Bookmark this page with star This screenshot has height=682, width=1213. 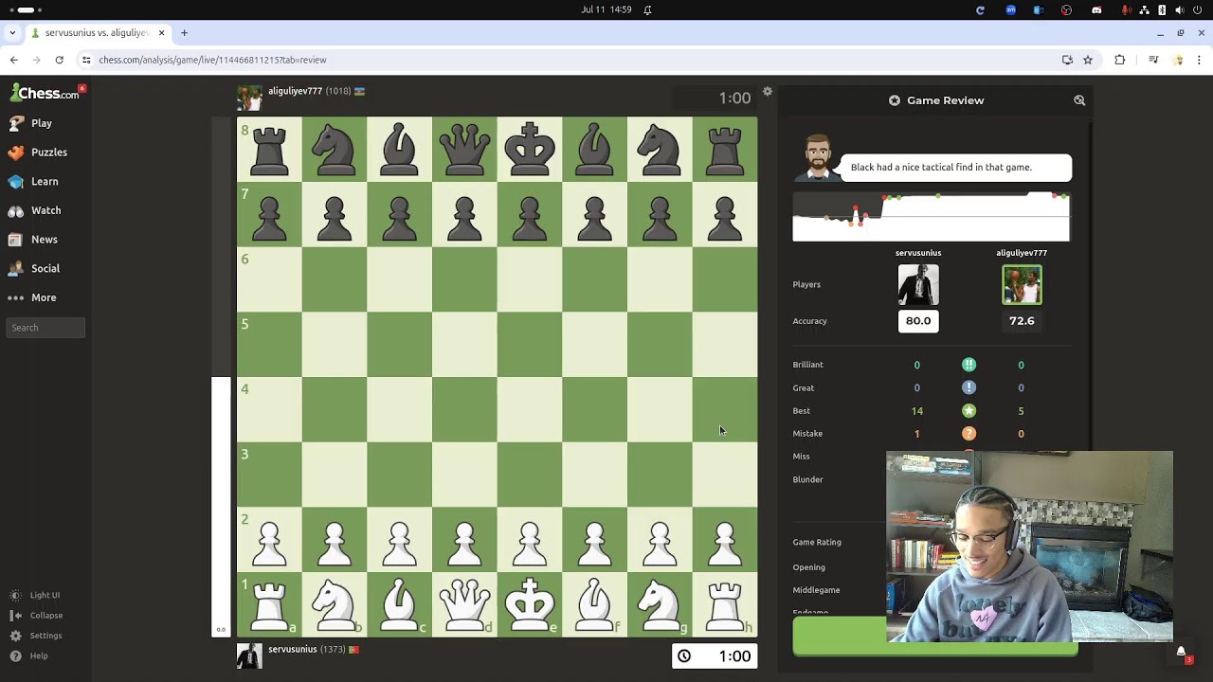tap(1088, 60)
